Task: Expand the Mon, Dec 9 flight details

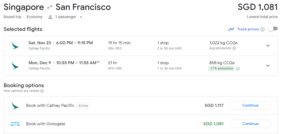Action: coord(268,66)
